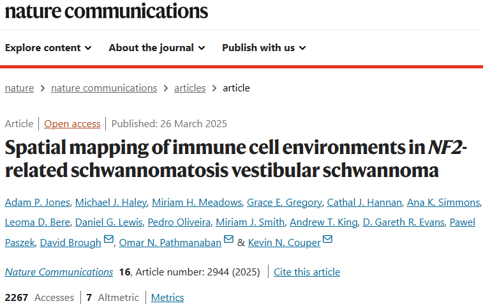Image resolution: width=483 pixels, height=308 pixels.
Task: Click the nature communications journal logo
Action: [x=107, y=11]
